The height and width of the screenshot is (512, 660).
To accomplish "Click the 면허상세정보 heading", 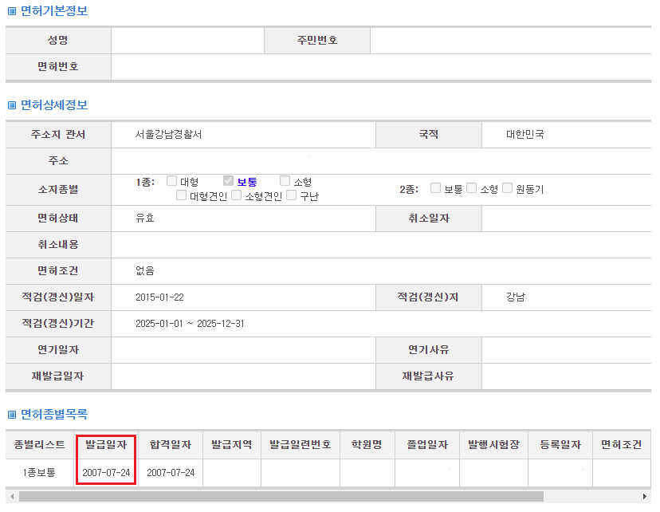I will click(x=54, y=104).
